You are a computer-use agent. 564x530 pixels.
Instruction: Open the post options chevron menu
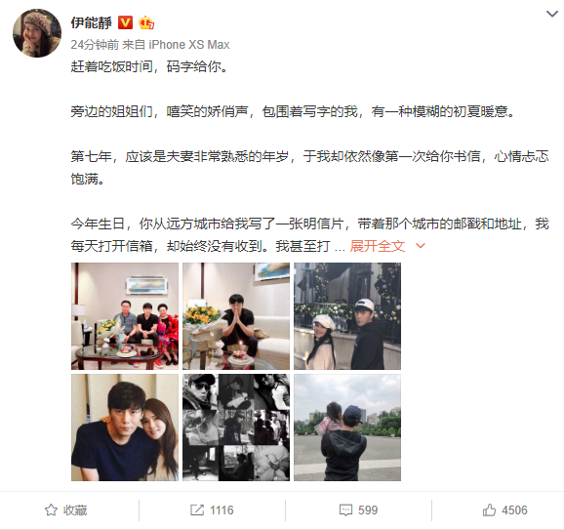tap(551, 14)
